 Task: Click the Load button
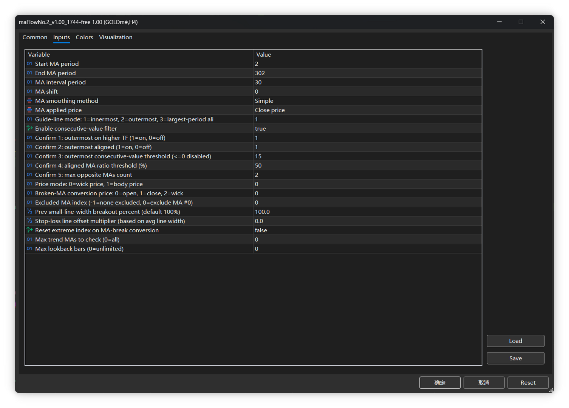click(515, 341)
